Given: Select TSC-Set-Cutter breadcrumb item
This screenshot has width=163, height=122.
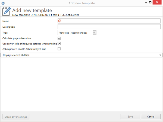Looking at the screenshot, I should [x=70, y=15].
